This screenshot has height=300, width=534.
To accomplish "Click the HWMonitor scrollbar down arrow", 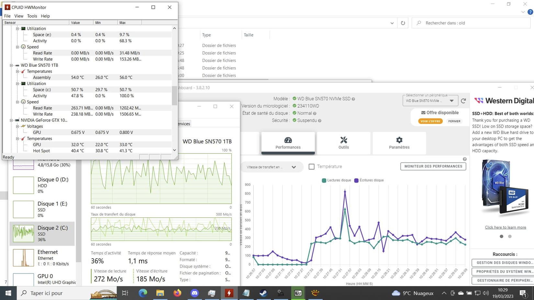I will (174, 150).
